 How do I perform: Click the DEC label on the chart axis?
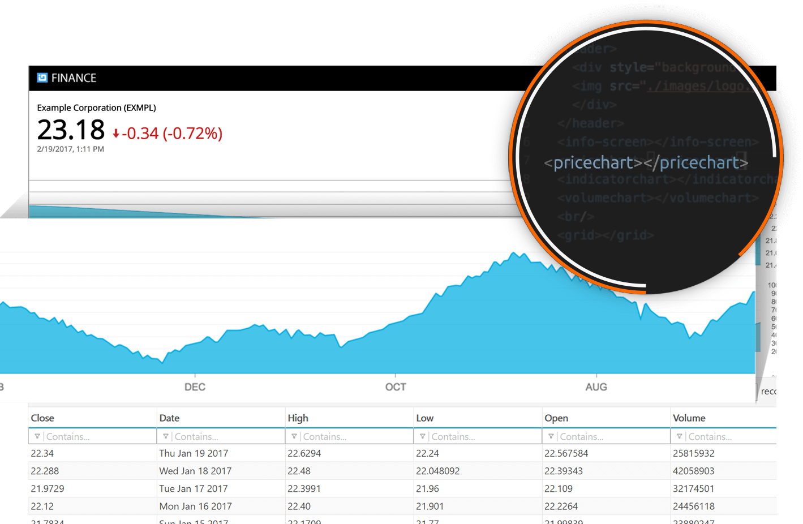(x=195, y=386)
